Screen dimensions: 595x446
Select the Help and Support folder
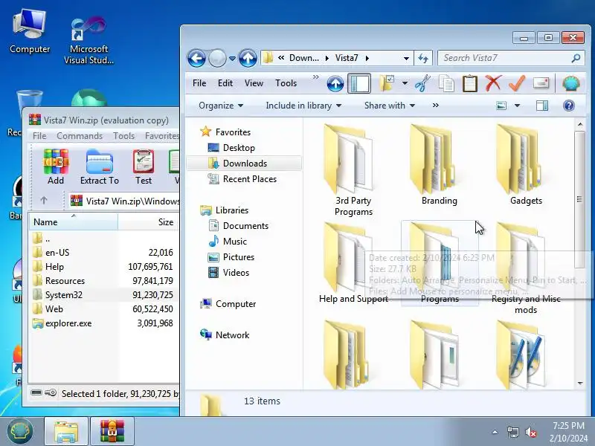(x=353, y=263)
